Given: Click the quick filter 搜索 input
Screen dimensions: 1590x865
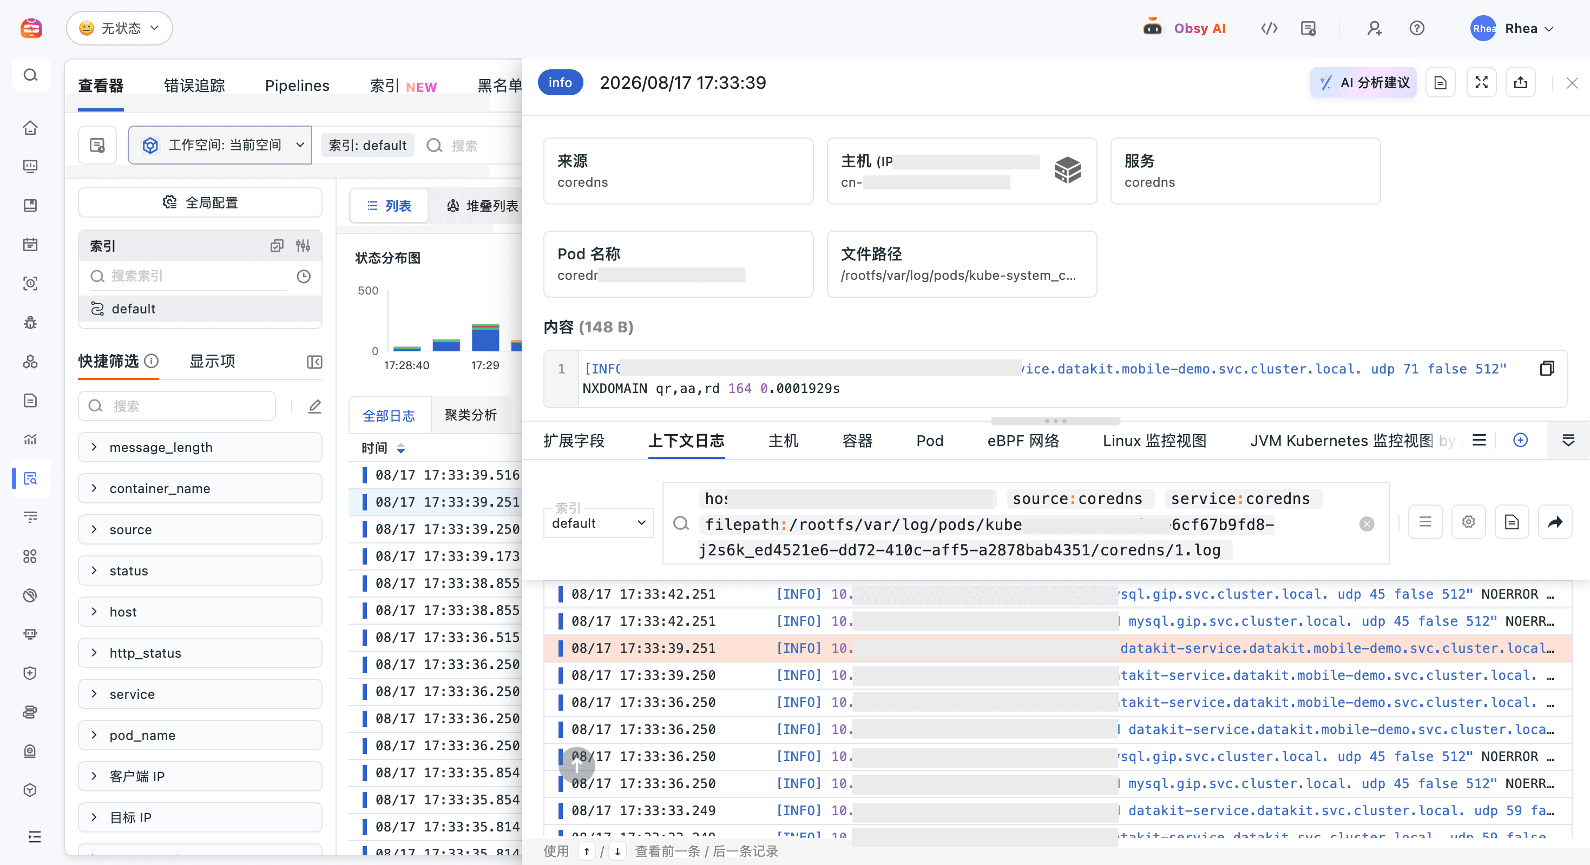Looking at the screenshot, I should pos(177,407).
